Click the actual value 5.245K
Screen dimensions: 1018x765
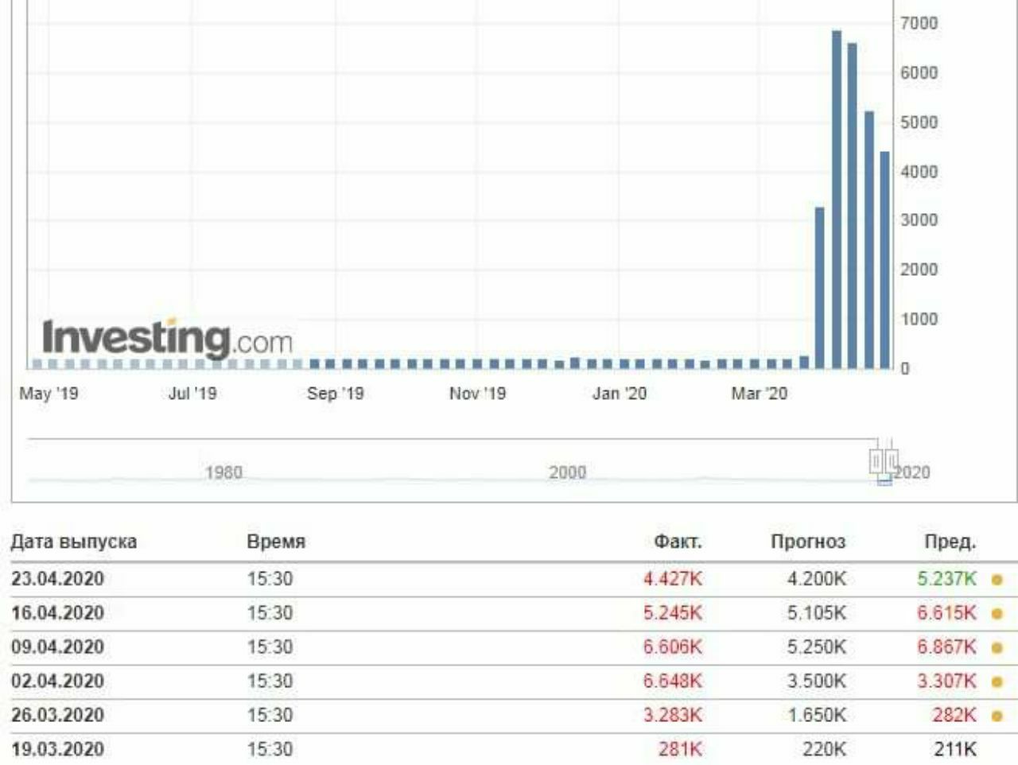click(673, 613)
